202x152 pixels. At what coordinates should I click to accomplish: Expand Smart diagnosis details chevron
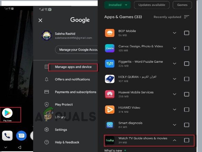point(174,125)
